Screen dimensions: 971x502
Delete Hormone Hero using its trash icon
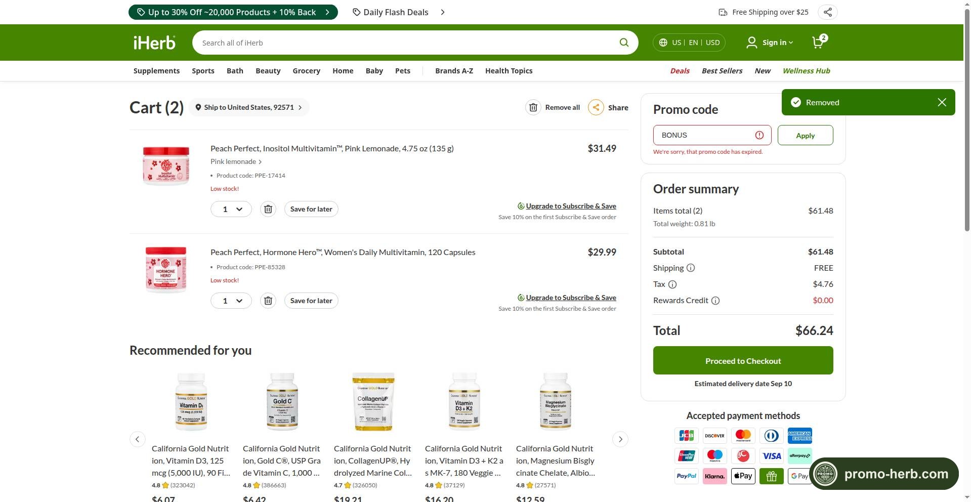(x=268, y=301)
